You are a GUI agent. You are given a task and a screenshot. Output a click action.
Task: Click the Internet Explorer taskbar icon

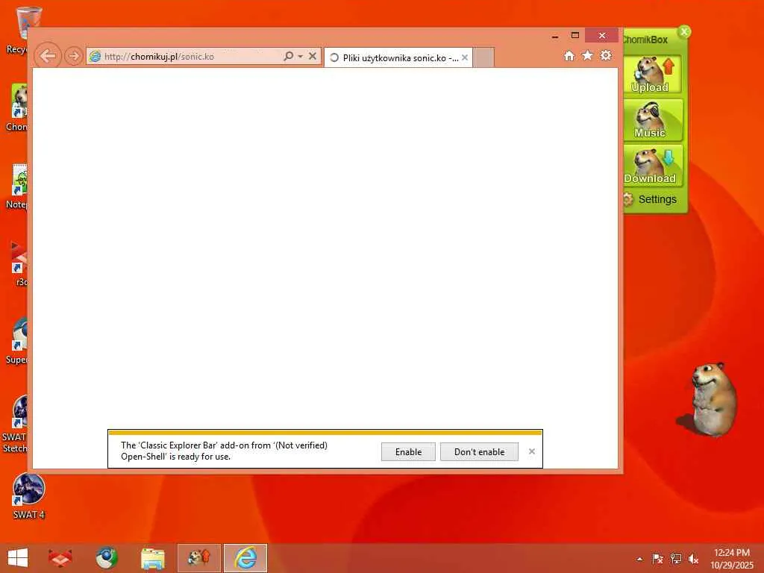(245, 558)
